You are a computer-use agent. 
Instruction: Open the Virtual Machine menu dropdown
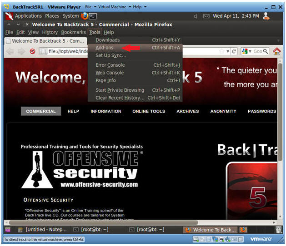(x=115, y=7)
